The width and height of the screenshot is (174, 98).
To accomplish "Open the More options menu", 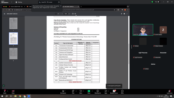I will [122, 92].
